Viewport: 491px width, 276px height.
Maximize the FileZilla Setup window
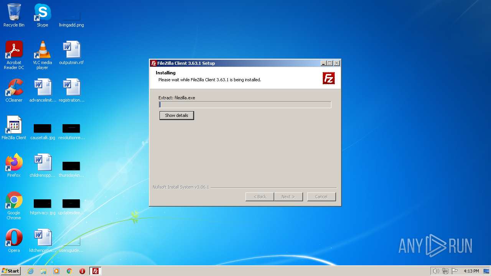click(x=330, y=63)
